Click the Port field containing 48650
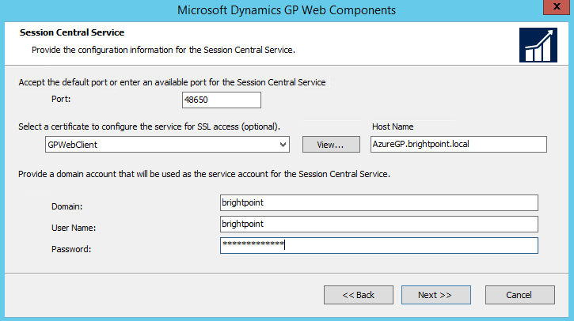This screenshot has height=321, width=574. point(221,100)
